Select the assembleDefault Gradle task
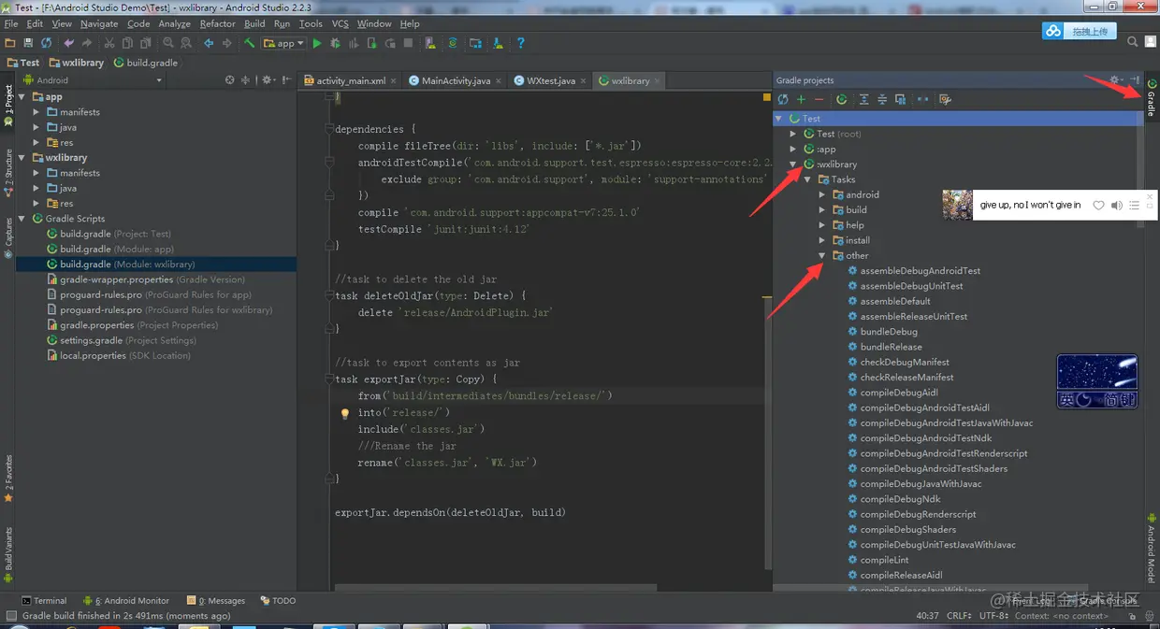The image size is (1160, 629). click(895, 301)
